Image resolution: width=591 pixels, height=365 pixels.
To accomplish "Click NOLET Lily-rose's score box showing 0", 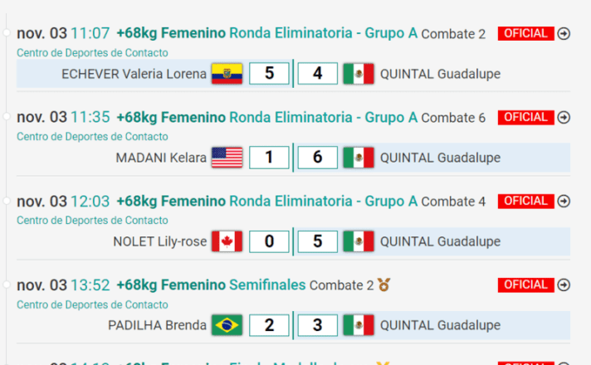I will 269,241.
